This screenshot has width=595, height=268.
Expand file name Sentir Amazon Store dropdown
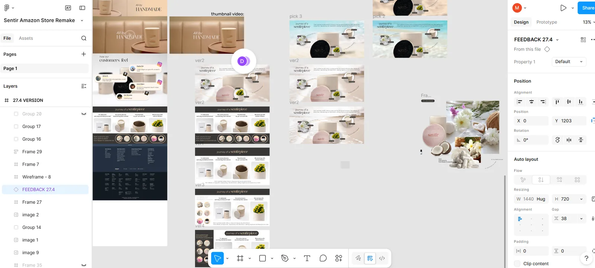[x=82, y=20]
